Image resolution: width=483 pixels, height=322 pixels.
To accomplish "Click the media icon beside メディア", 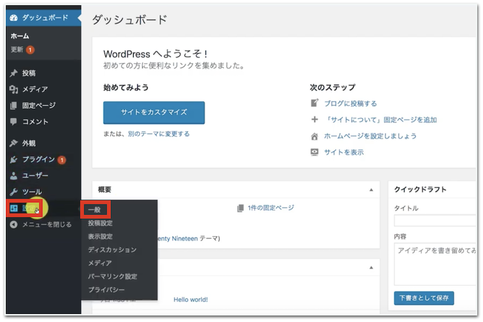I will coord(14,90).
